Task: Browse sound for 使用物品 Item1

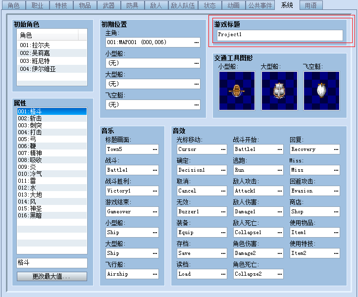Action: pyautogui.click(x=336, y=232)
